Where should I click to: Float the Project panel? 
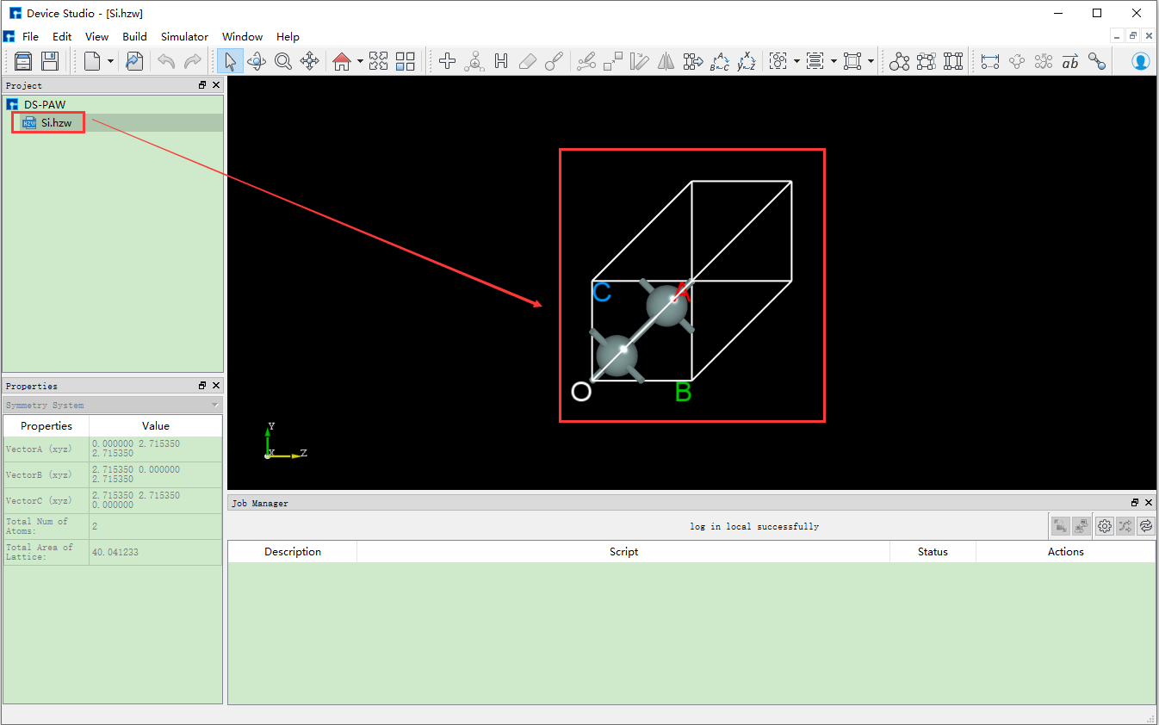[202, 85]
